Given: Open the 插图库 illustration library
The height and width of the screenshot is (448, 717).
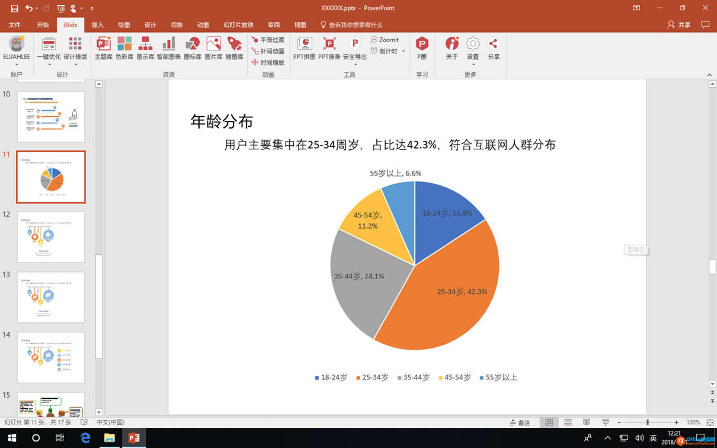Looking at the screenshot, I should 235,49.
